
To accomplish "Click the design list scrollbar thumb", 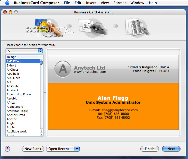I will point(41,63).
